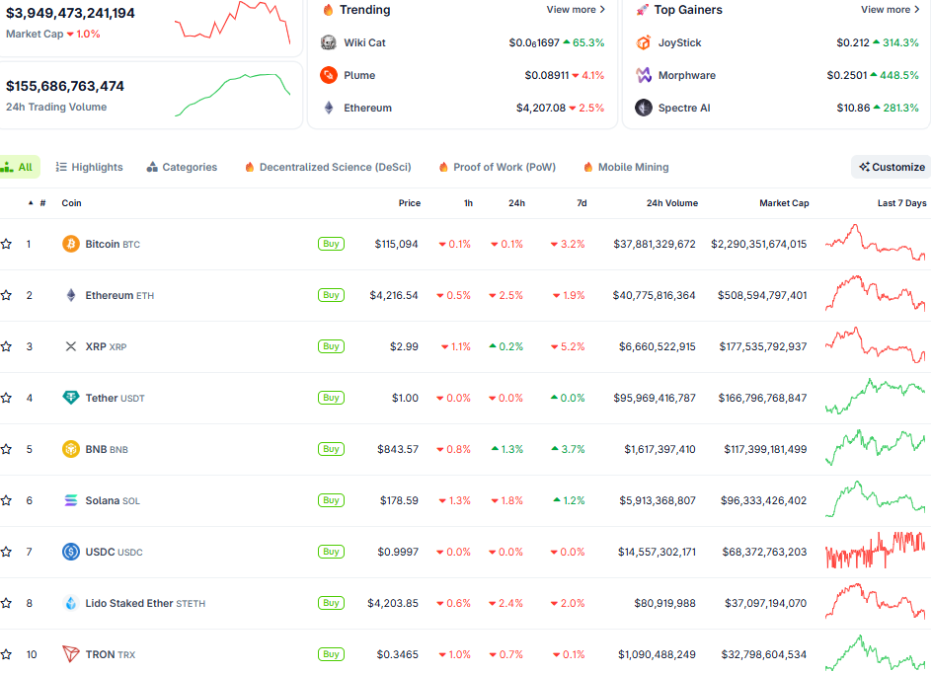Select the Solana gradient icon

click(x=70, y=499)
